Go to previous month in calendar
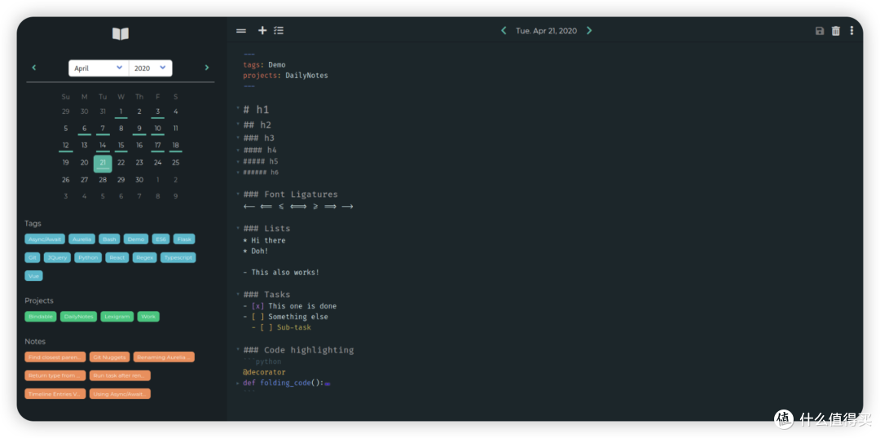The height and width of the screenshot is (438, 880). [x=33, y=68]
